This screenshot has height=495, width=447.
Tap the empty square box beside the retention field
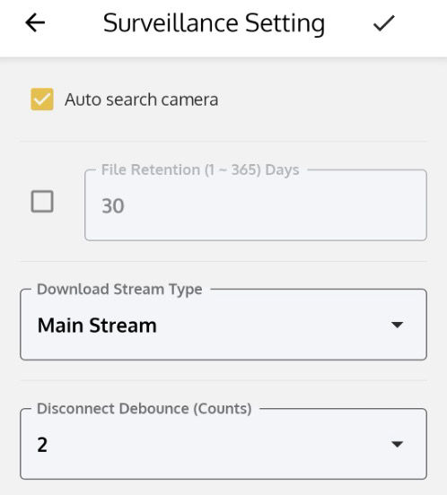tap(42, 201)
